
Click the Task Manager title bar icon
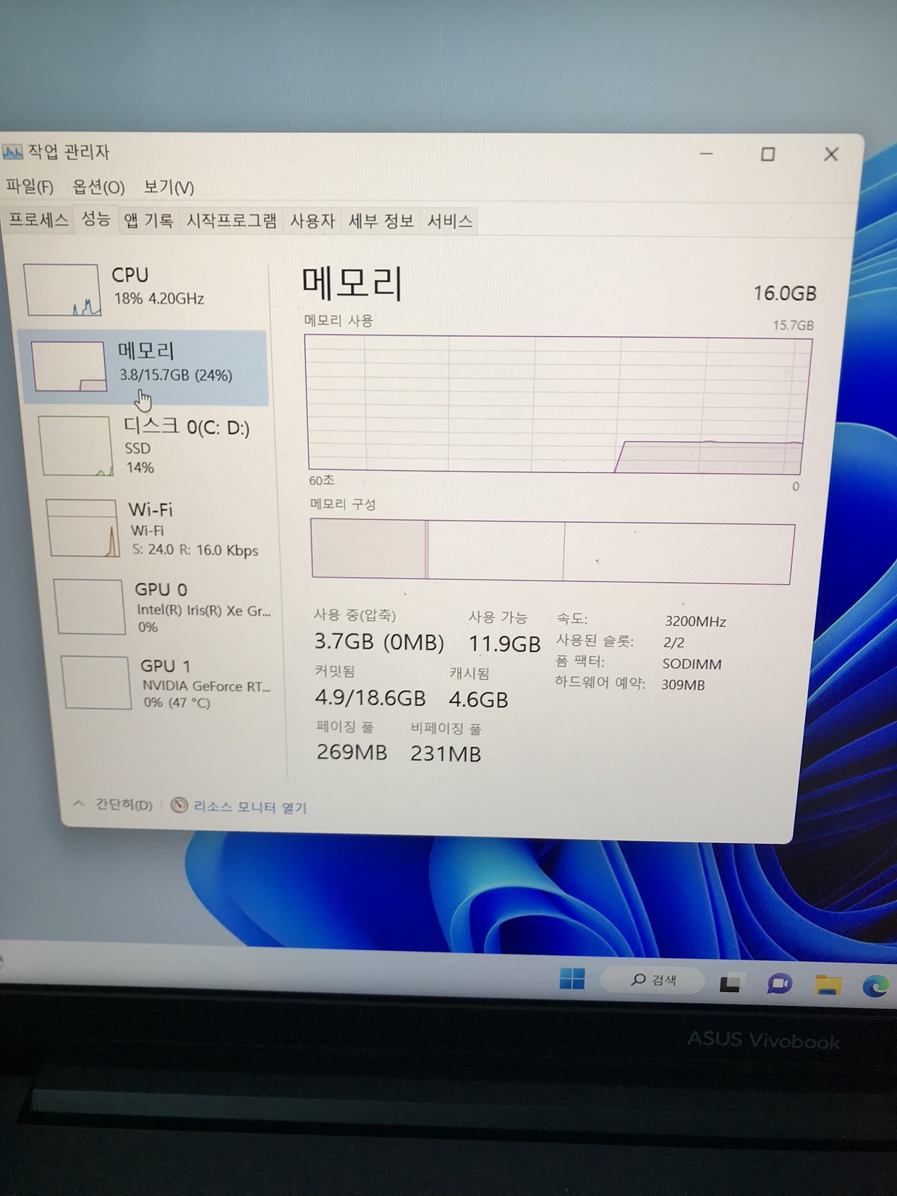tap(12, 152)
